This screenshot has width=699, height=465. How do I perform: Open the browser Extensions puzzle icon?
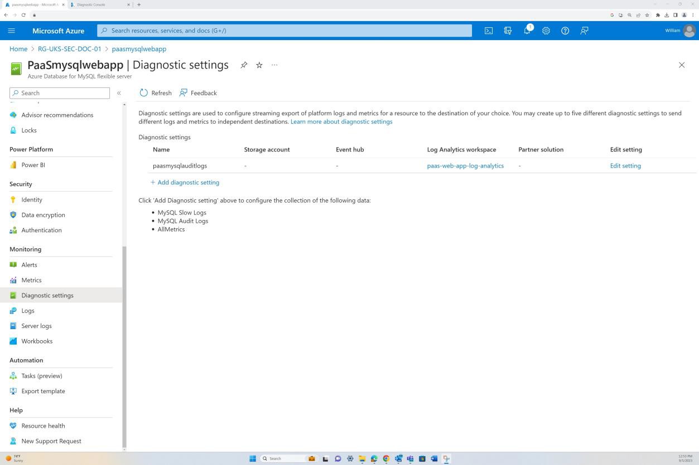657,15
